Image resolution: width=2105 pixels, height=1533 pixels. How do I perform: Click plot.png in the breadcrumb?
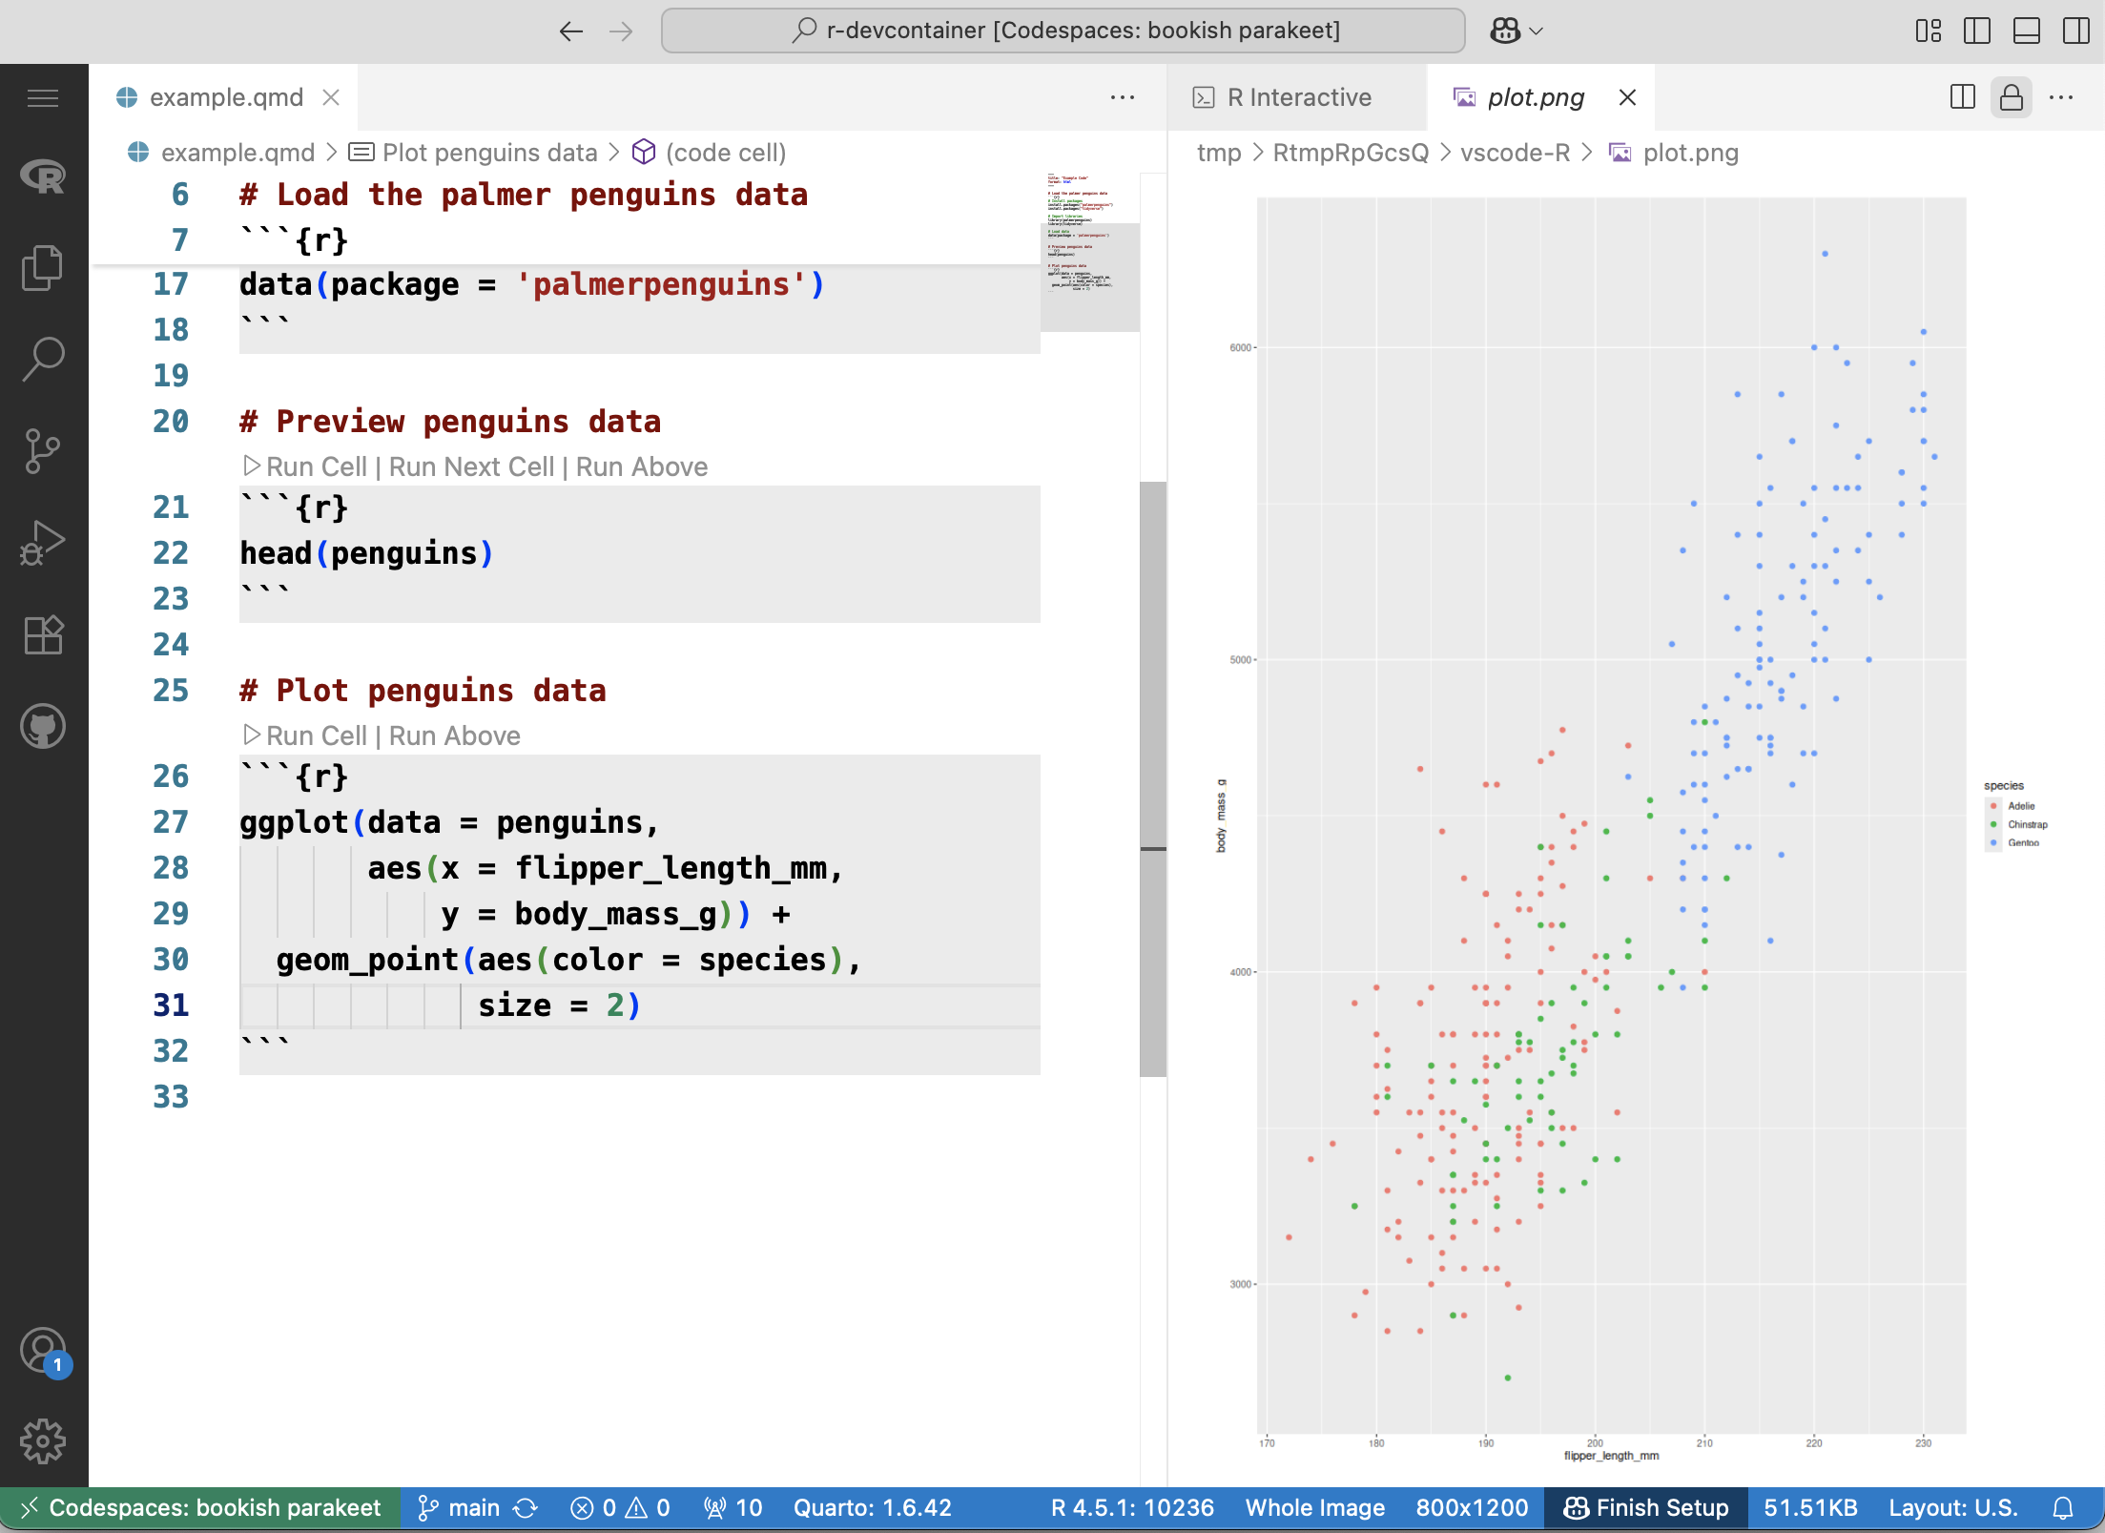1690,153
